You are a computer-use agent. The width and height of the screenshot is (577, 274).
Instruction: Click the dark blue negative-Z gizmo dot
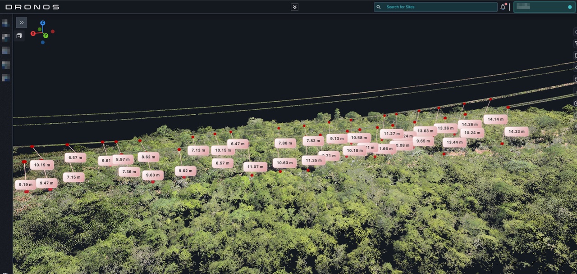point(43,42)
